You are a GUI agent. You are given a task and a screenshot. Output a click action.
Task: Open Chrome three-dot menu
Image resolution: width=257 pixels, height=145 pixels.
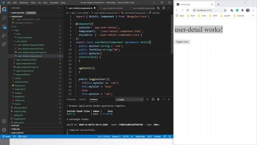253,10
